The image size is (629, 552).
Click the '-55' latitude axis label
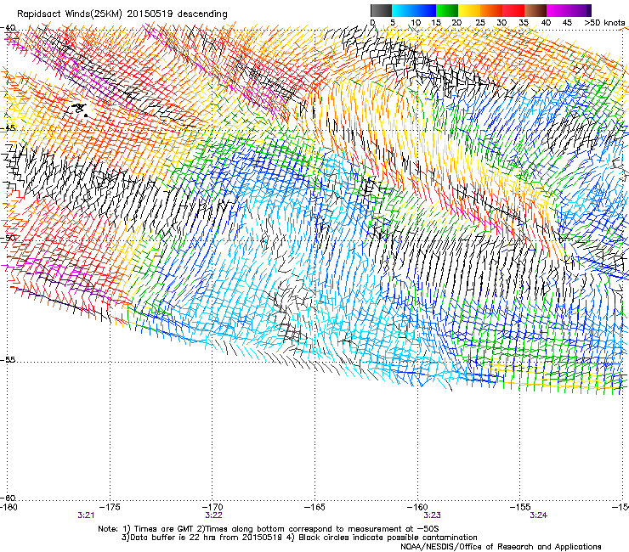[x=8, y=360]
